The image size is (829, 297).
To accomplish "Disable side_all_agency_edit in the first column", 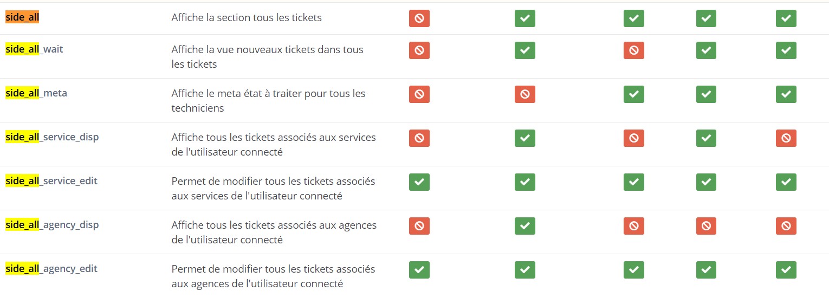I will (x=419, y=270).
